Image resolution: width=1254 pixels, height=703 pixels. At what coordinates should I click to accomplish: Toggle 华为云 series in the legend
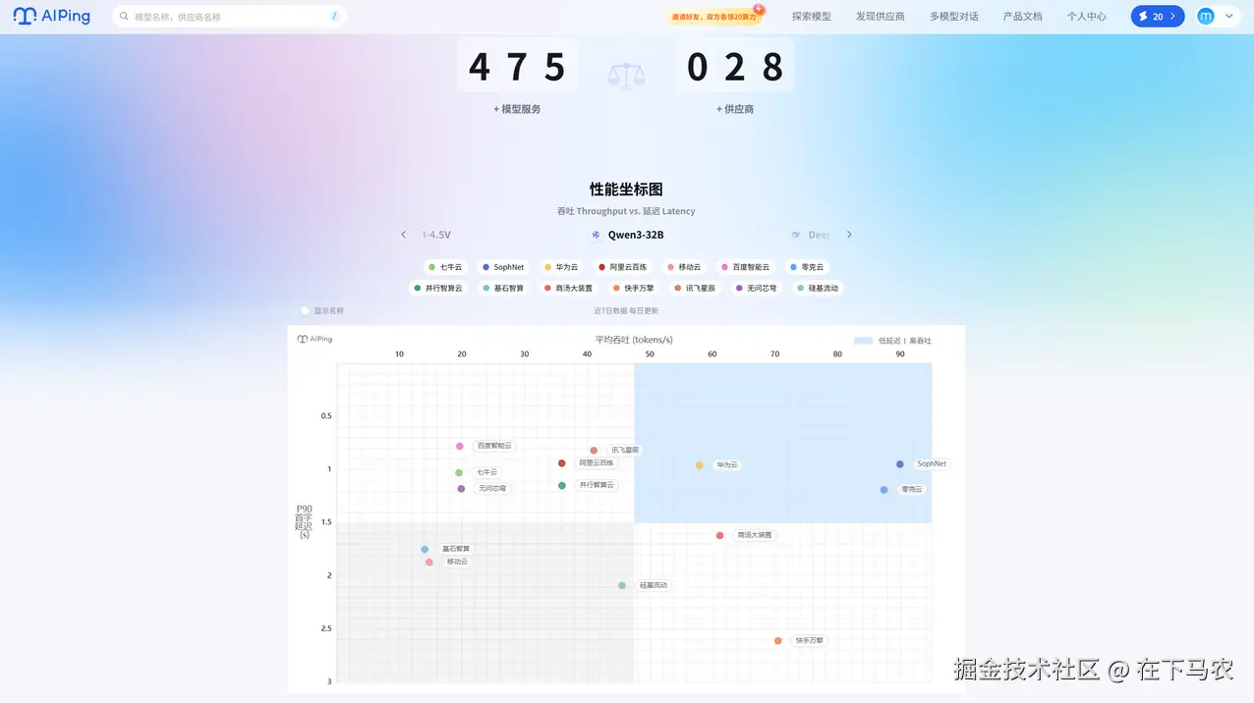(562, 267)
